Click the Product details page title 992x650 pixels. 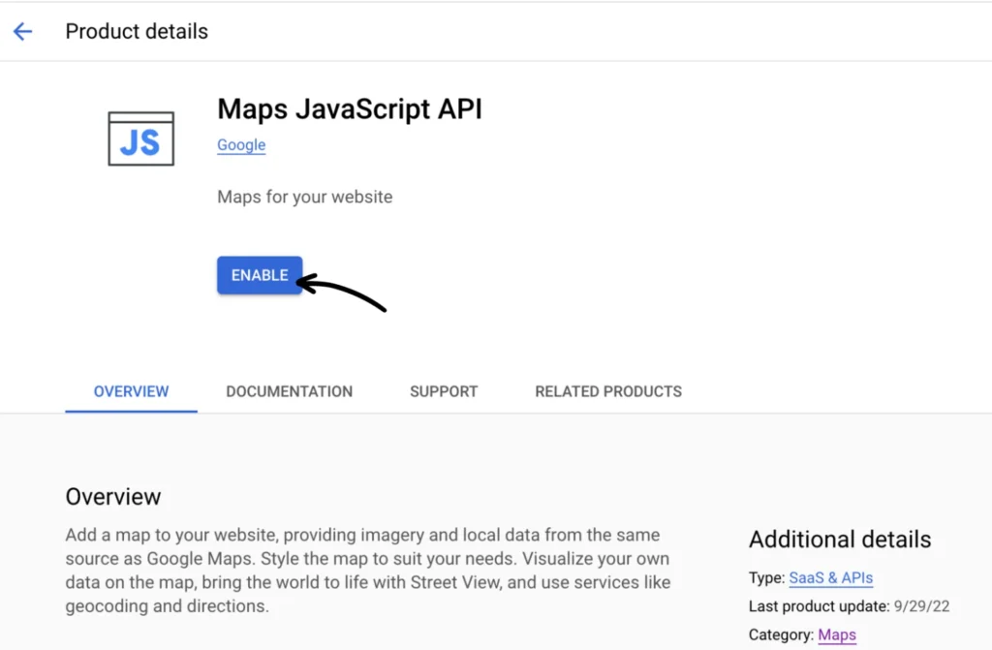point(137,31)
